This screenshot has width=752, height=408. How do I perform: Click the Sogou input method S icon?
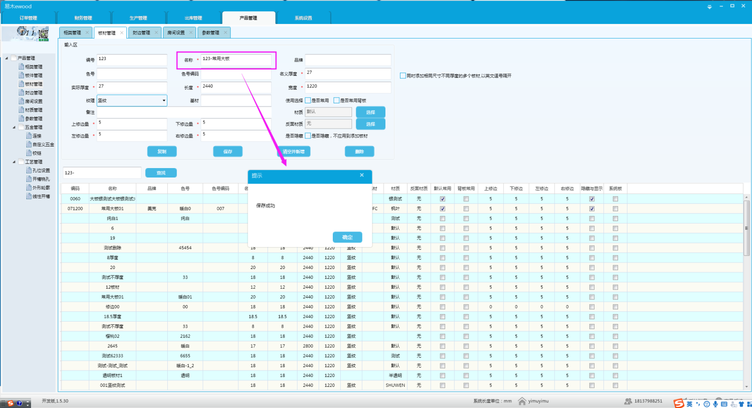pos(679,403)
